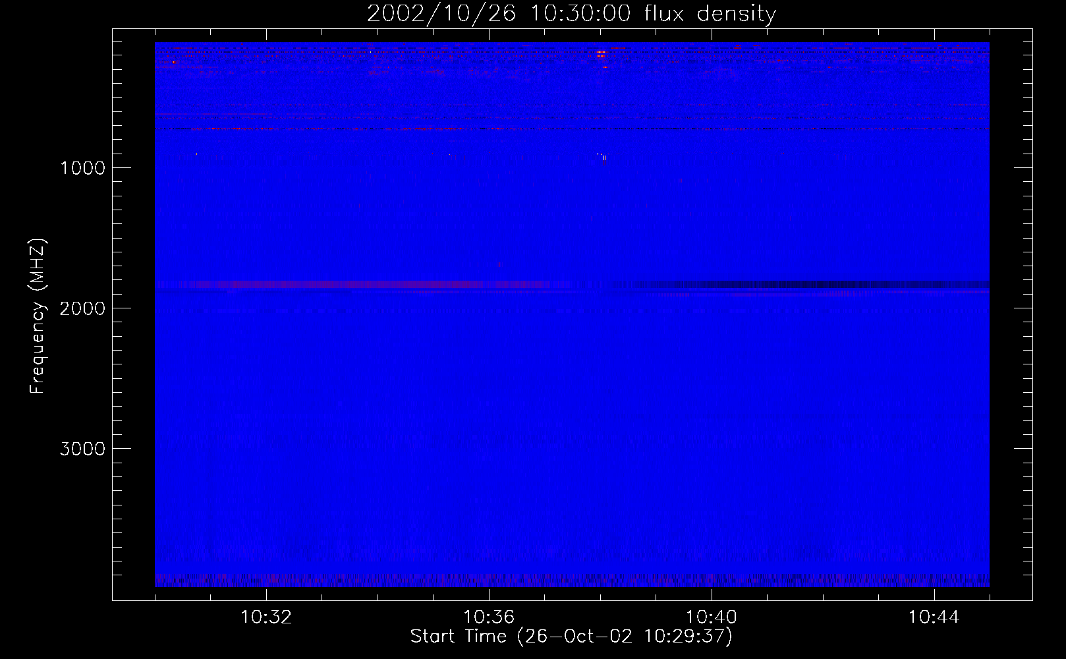Click the plot title '2002/10/26 10:30:00 flux density'
Image resolution: width=1066 pixels, height=659 pixels.
pyautogui.click(x=571, y=13)
